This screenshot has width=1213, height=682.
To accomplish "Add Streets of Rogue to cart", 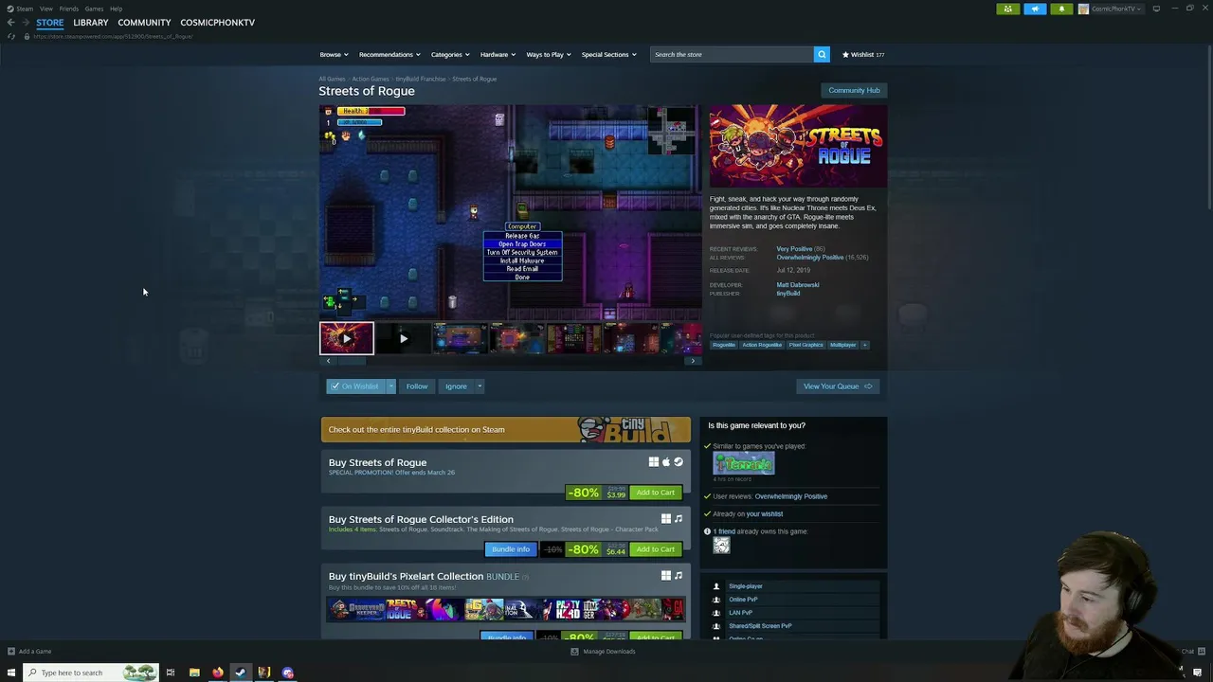I will click(x=656, y=493).
